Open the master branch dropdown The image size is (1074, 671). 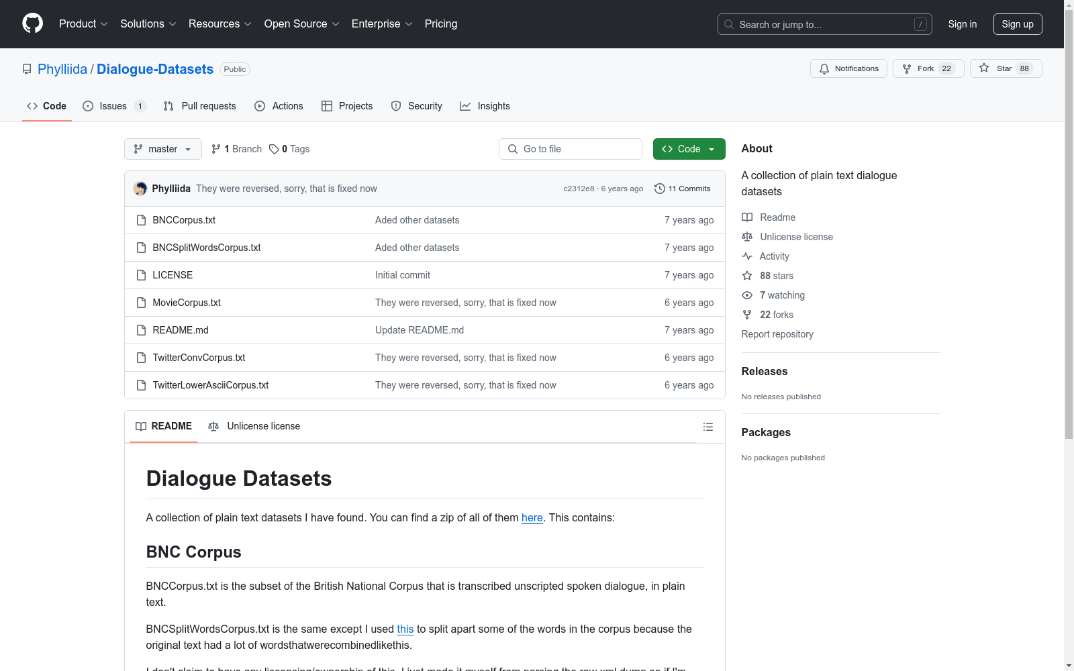coord(163,149)
